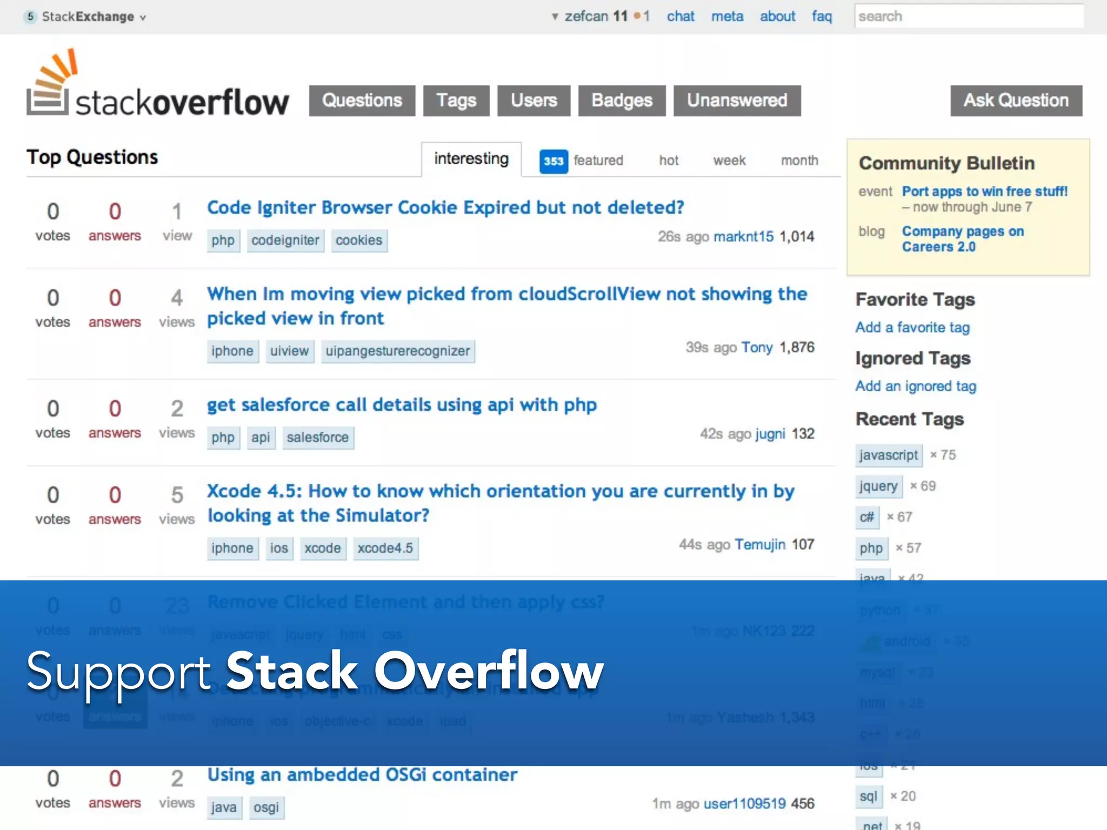Open the Questions section
The width and height of the screenshot is (1107, 830).
click(x=362, y=101)
